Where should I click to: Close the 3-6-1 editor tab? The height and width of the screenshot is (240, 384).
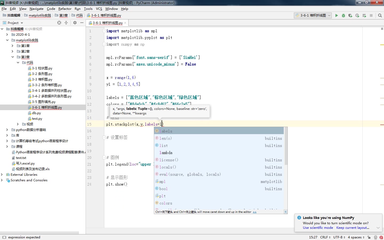(x=125, y=23)
